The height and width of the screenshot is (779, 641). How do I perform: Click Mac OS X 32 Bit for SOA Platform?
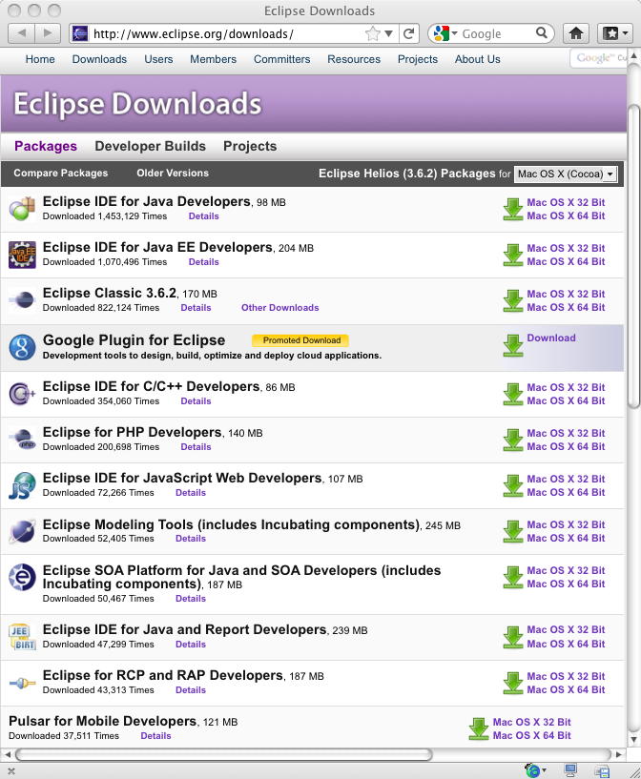(x=566, y=570)
